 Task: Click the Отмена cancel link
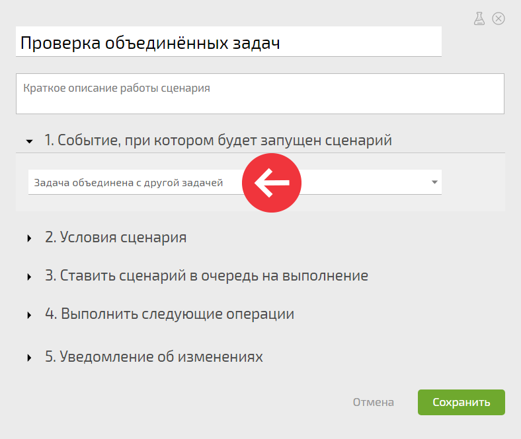tap(373, 402)
